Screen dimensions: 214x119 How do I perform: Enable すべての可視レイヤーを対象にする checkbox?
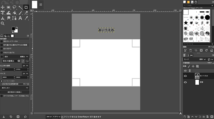(2, 96)
